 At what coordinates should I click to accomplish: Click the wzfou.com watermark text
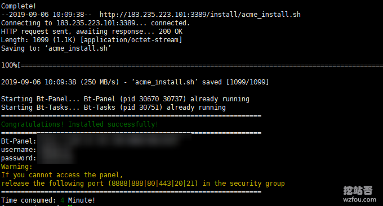359,199
